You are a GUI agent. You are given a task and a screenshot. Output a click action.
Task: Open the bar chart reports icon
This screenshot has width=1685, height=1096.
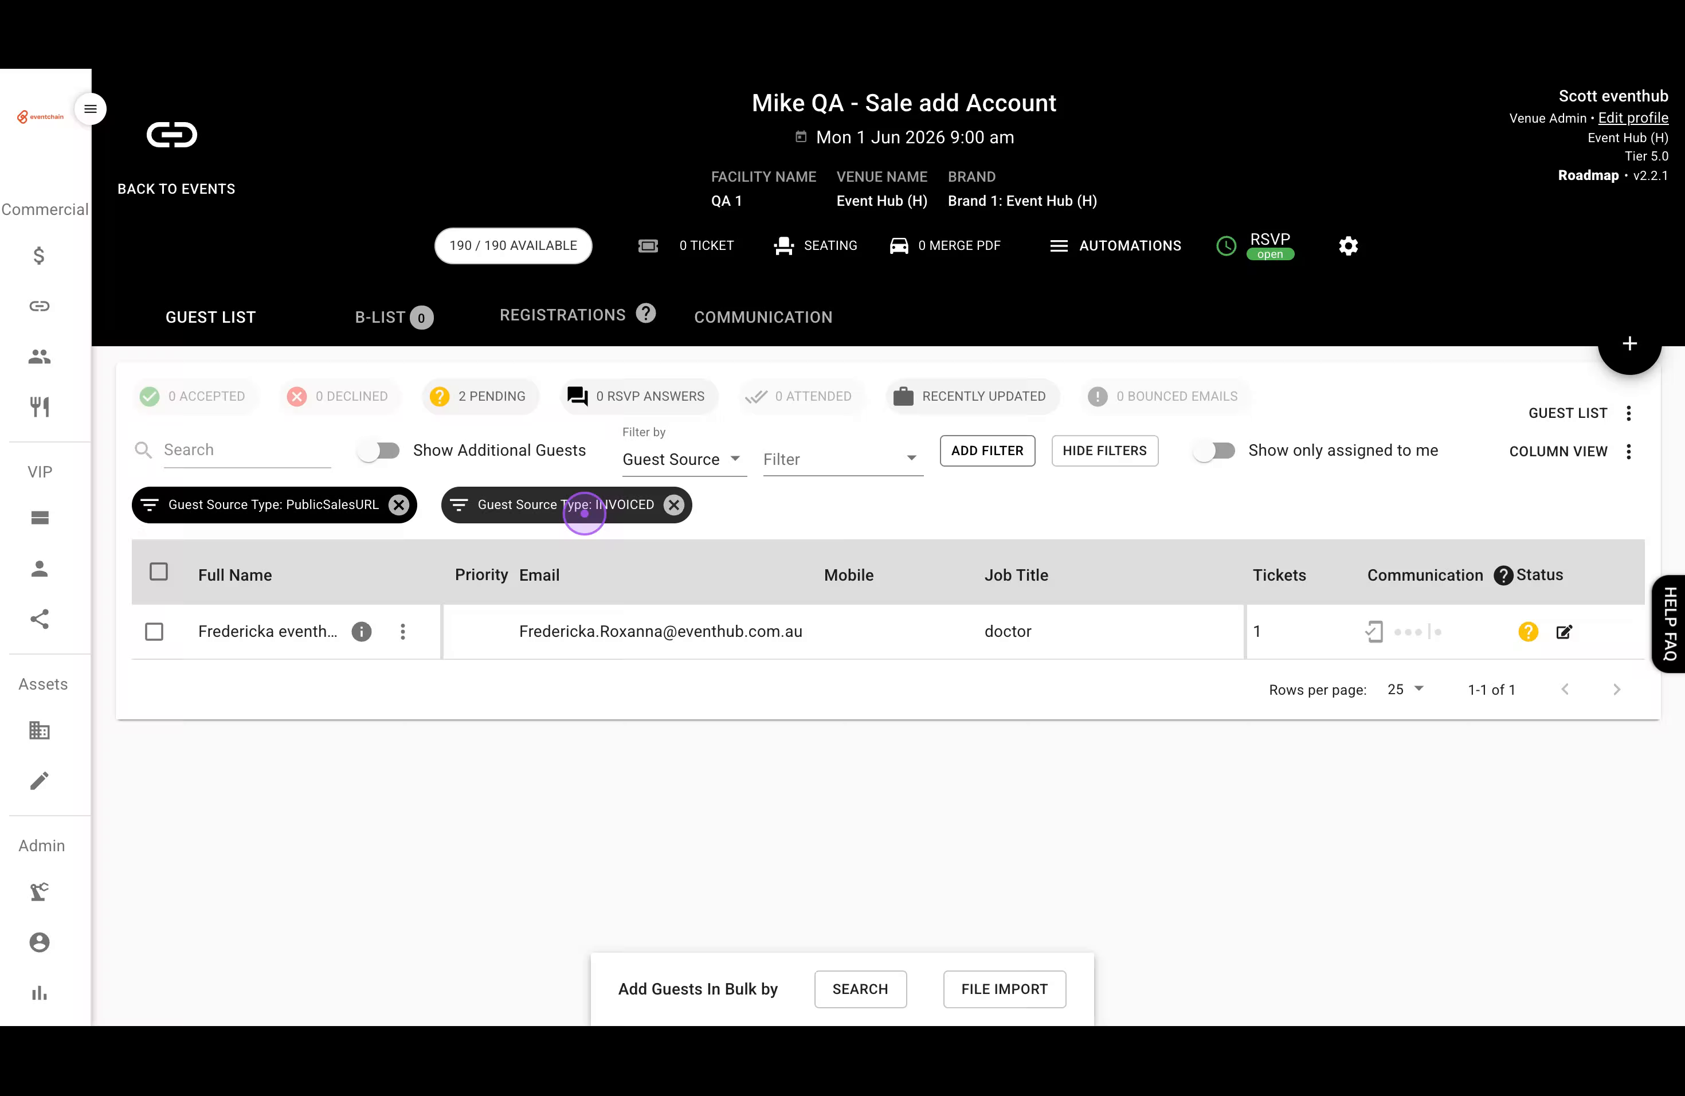tap(40, 993)
